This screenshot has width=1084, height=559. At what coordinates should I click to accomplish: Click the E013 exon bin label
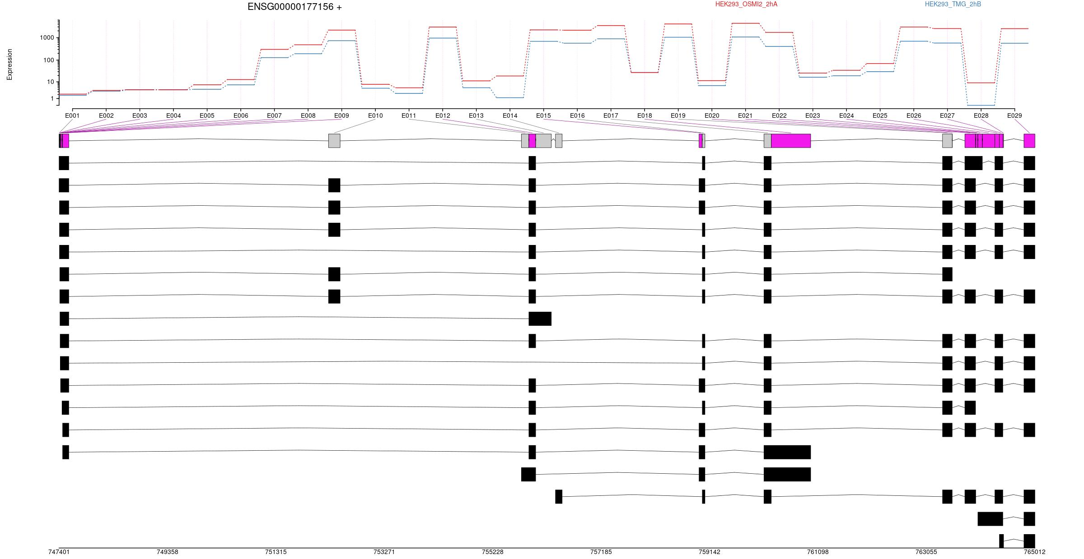[x=476, y=115]
